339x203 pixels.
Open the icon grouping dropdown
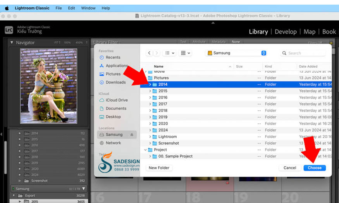click(x=186, y=53)
